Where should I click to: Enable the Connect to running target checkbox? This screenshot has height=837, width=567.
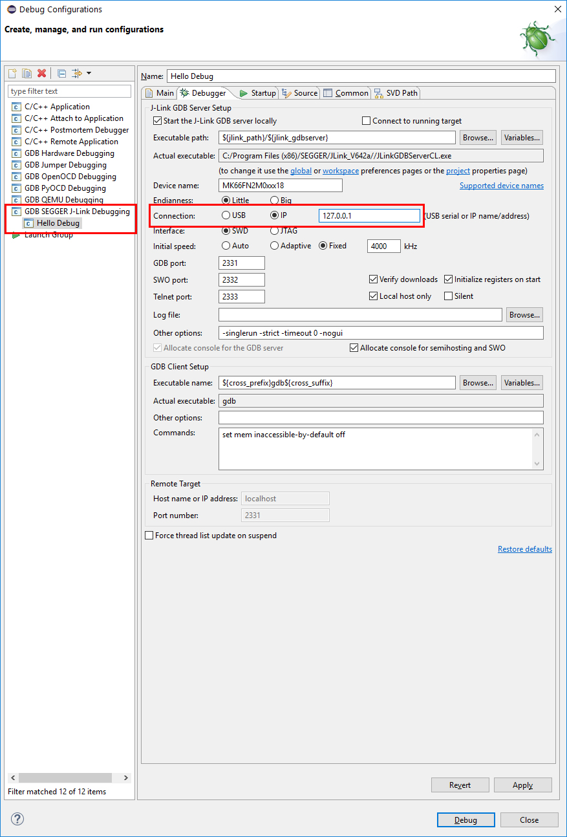point(366,120)
